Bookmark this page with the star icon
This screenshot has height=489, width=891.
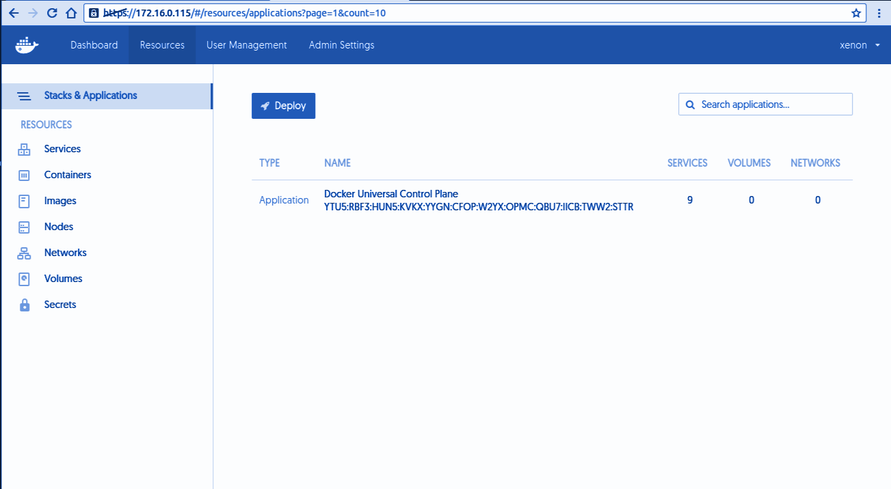[x=856, y=13]
